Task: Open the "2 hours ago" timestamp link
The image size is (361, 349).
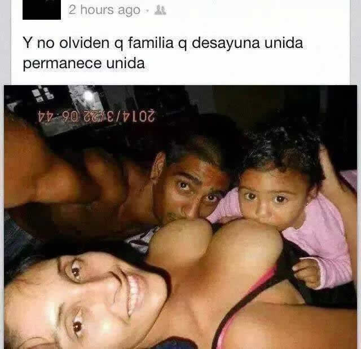Action: click(104, 10)
